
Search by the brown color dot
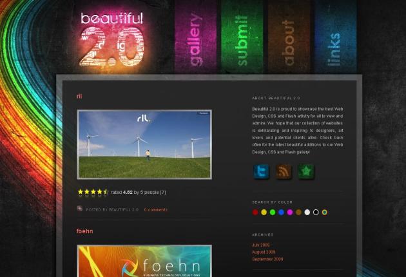298,213
